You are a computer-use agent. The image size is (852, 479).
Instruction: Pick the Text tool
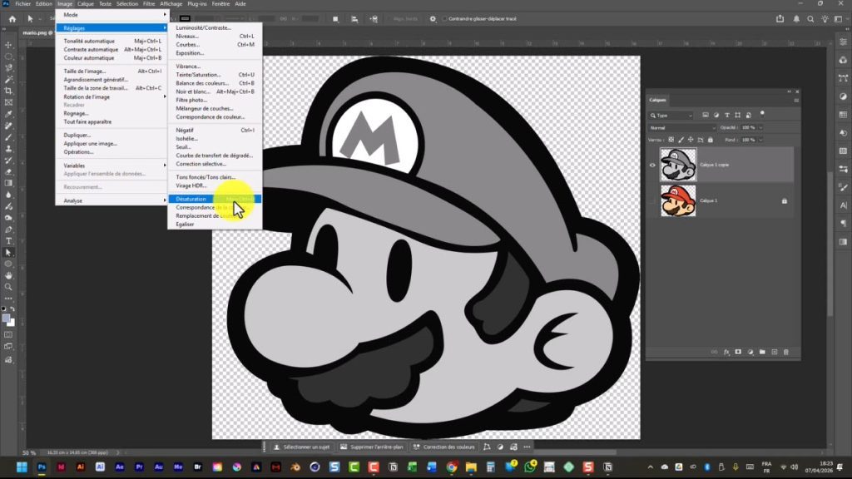8,240
